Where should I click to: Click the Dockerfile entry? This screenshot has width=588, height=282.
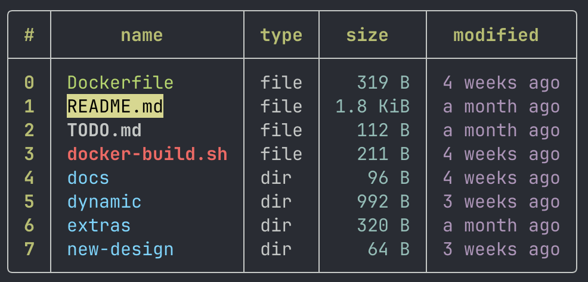(120, 83)
